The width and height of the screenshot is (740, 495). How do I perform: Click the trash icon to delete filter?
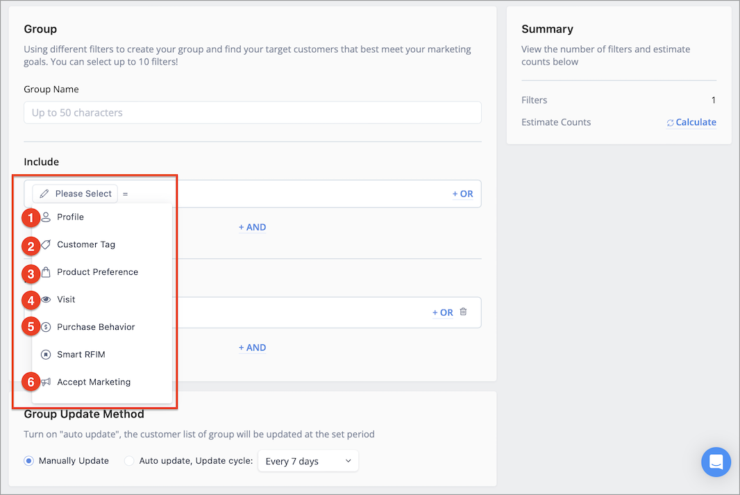[x=463, y=312]
